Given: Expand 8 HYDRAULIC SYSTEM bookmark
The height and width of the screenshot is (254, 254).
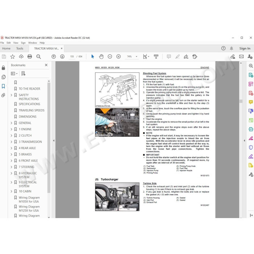Looking at the screenshot, I should pos(11,173).
